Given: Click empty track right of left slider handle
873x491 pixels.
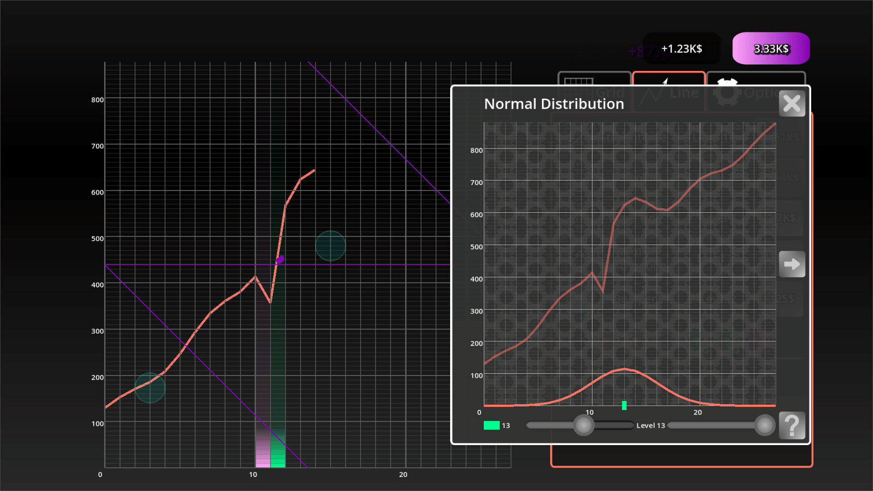Looking at the screenshot, I should pyautogui.click(x=614, y=426).
